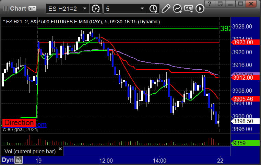Toggle the Dyn dynamic scaling button
The width and height of the screenshot is (261, 165).
click(x=8, y=160)
